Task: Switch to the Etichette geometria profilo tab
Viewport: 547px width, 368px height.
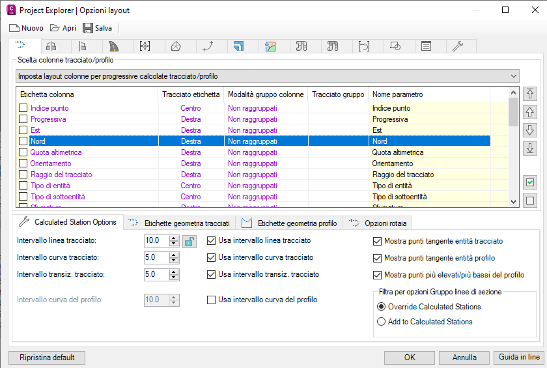Action: tap(289, 223)
